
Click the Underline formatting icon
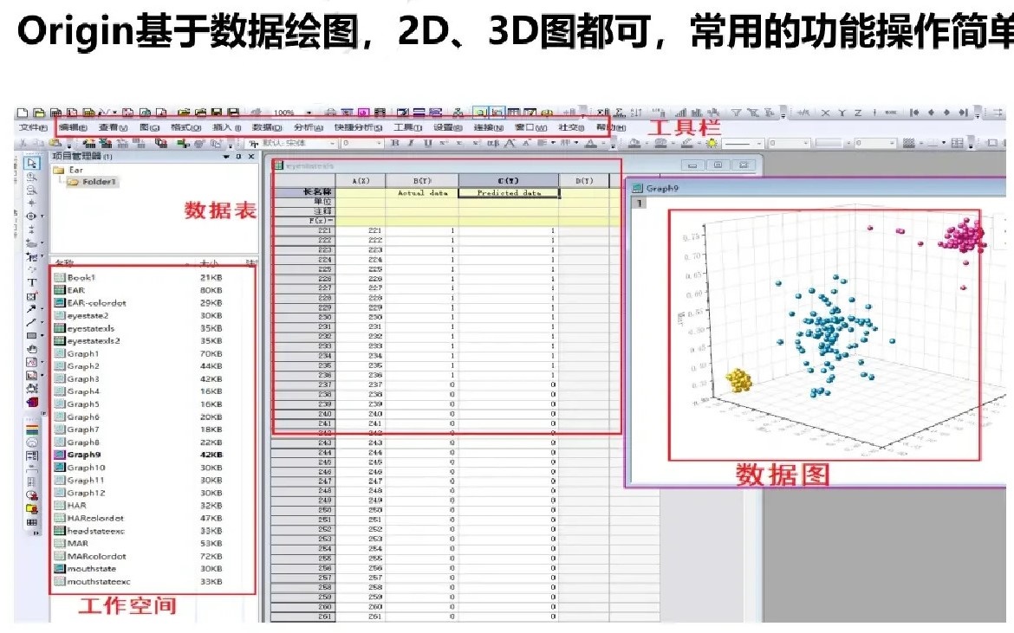pyautogui.click(x=427, y=143)
